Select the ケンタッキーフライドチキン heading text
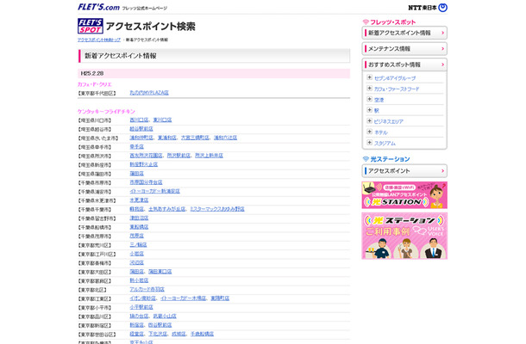This screenshot has width=526, height=344. [106, 112]
